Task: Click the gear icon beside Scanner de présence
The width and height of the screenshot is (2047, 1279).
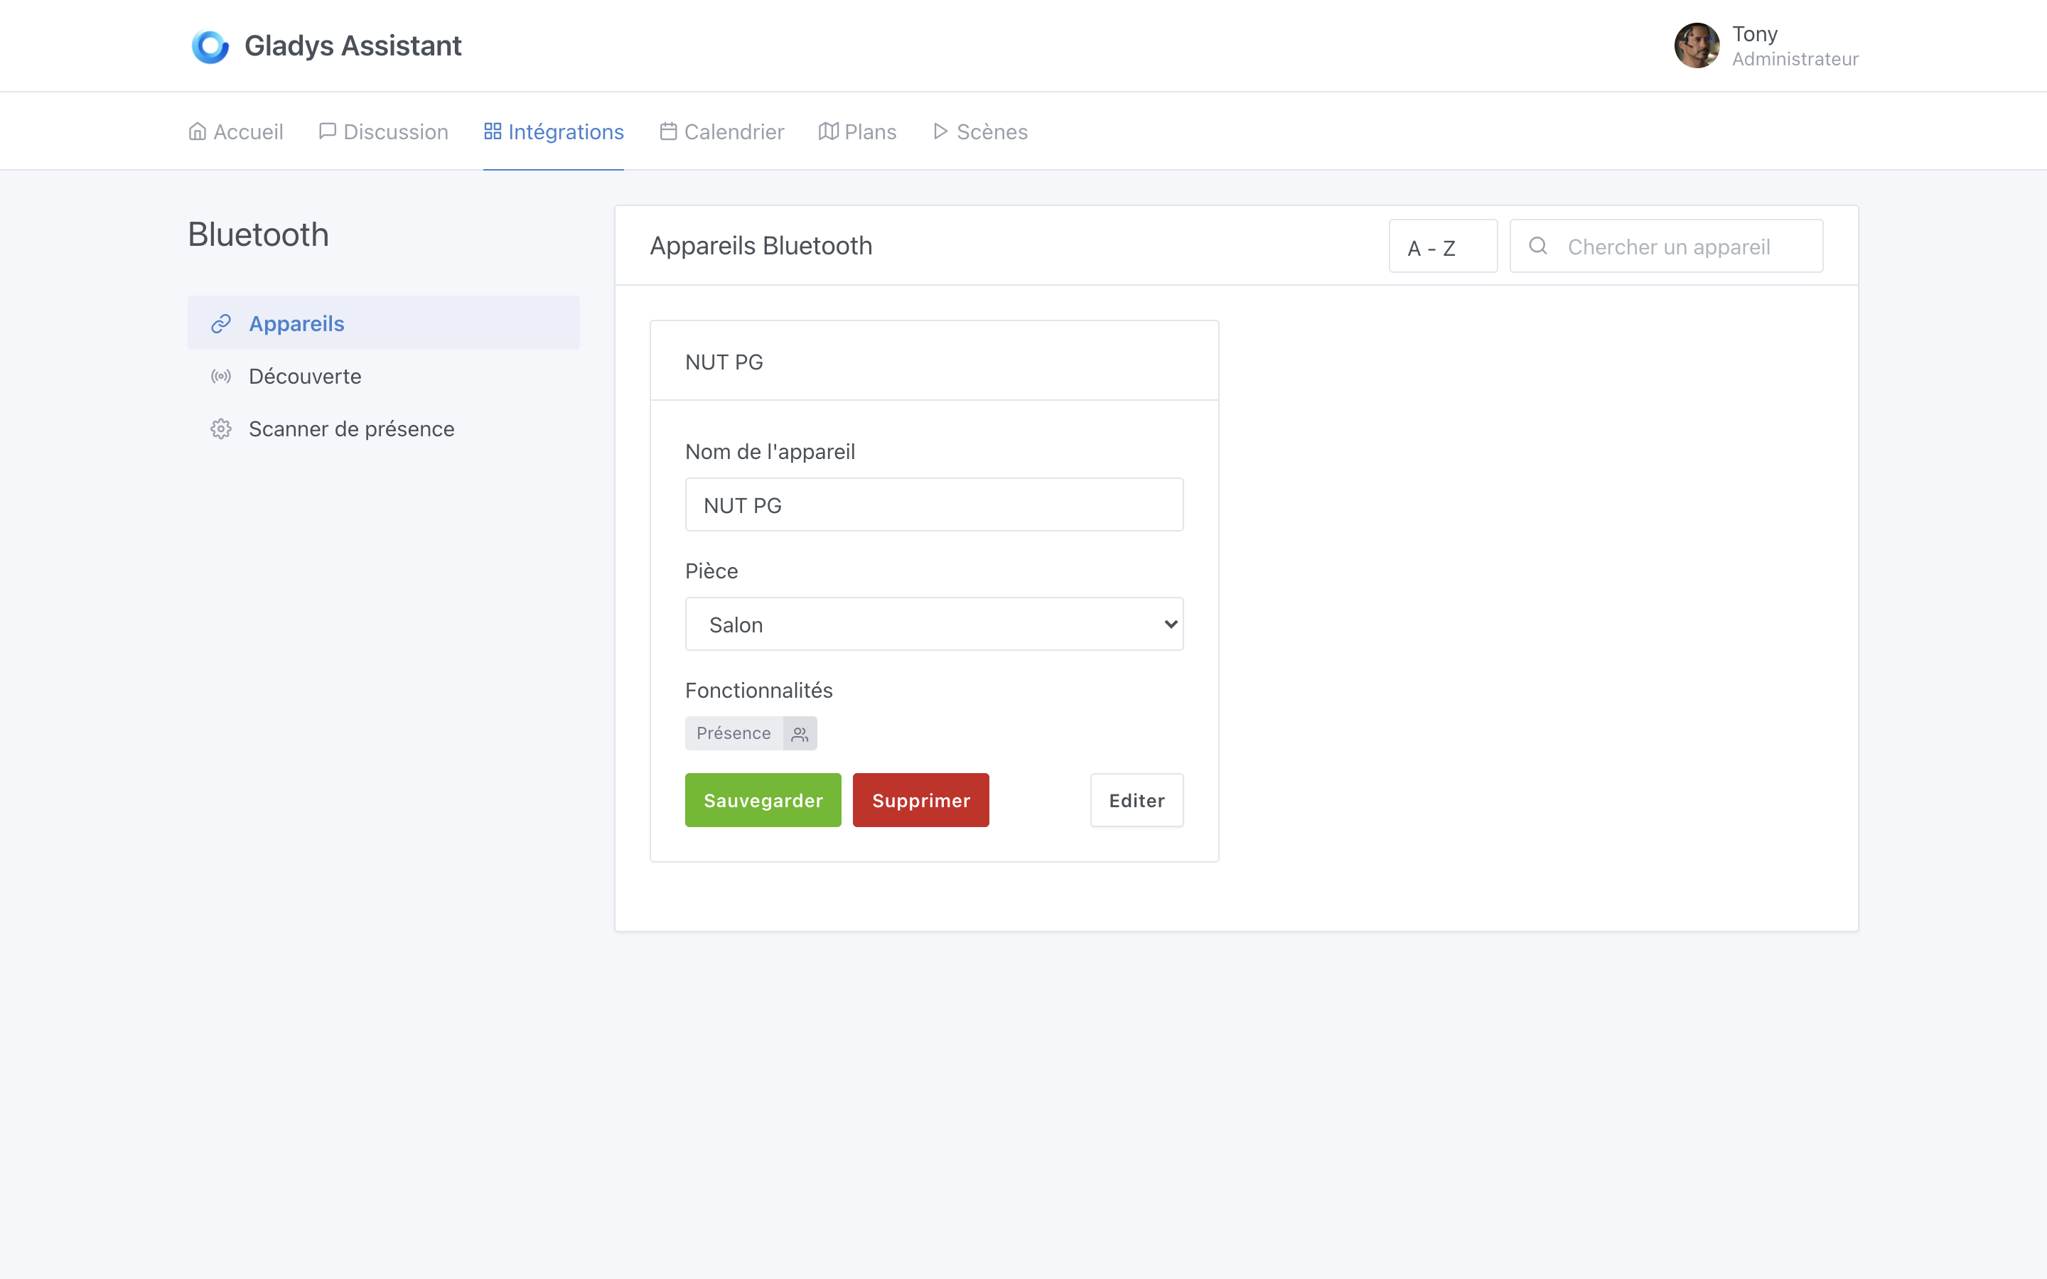Action: [x=221, y=429]
